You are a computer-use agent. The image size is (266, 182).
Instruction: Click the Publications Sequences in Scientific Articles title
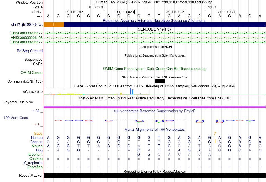[155, 55]
